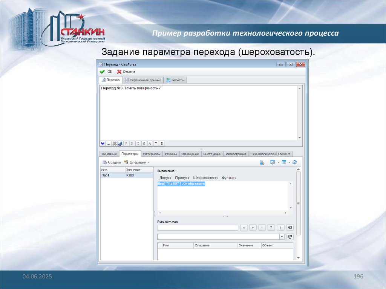Image resolution: width=386 pixels, height=289 pixels.
Task: Click the refresh icon in the parameters toolbar
Action: pos(295,162)
